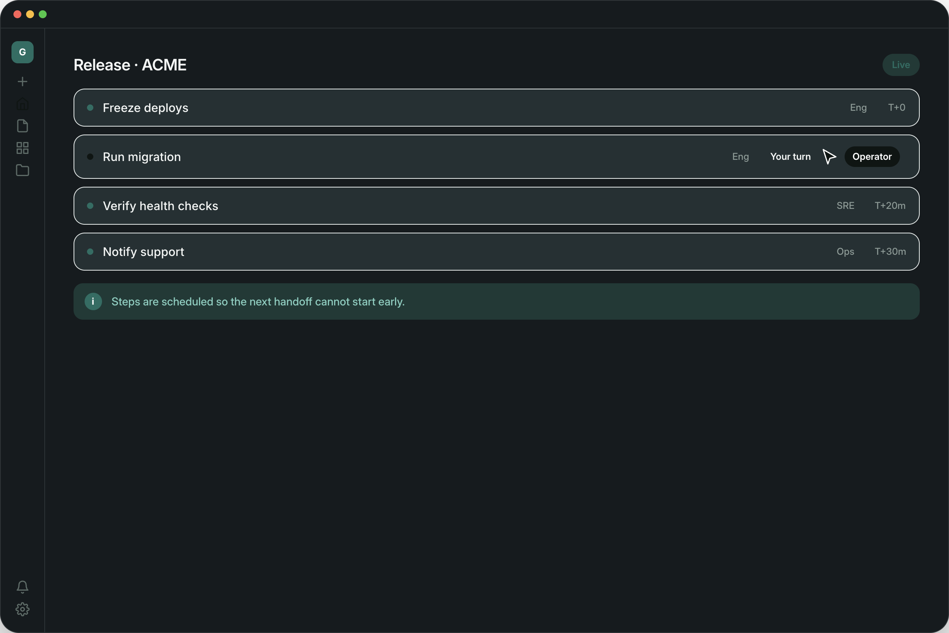Screen dimensions: 949x633
Task: Click the Operator badge
Action: [872, 157]
